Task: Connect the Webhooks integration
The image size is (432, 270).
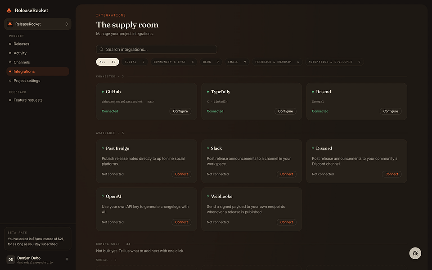Action: click(287, 222)
